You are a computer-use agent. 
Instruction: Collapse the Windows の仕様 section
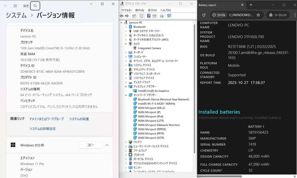107,145
